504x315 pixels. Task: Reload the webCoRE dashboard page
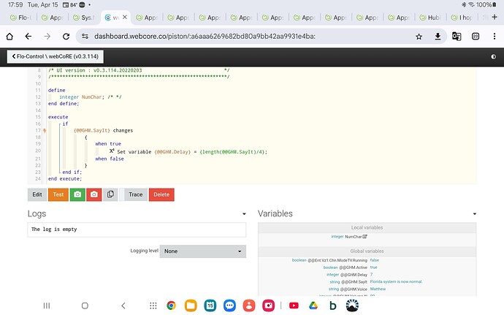(66, 37)
